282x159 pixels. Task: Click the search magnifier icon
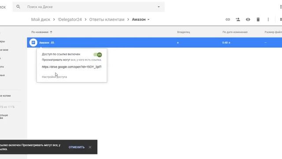[x=18, y=7]
